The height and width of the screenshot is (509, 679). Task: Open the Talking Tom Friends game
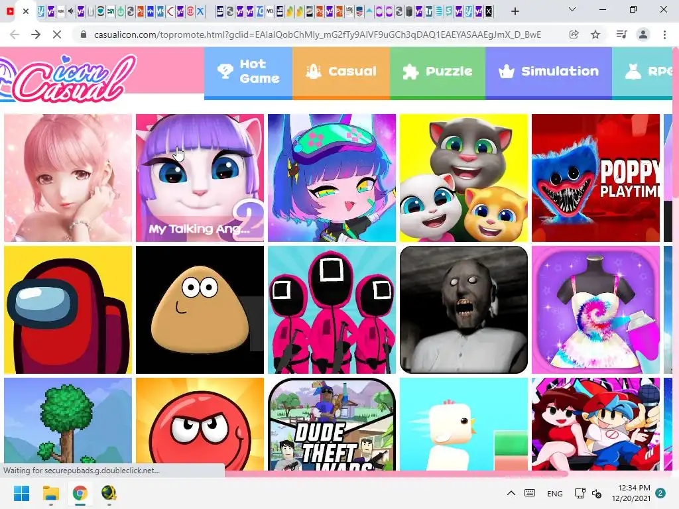(x=463, y=178)
